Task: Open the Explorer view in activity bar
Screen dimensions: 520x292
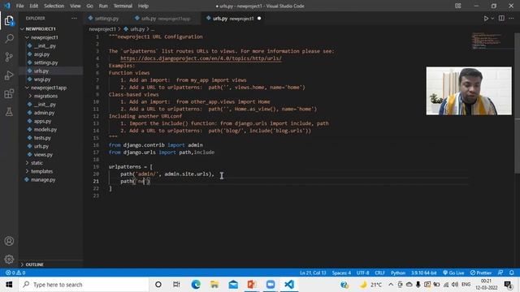Action: (9, 21)
